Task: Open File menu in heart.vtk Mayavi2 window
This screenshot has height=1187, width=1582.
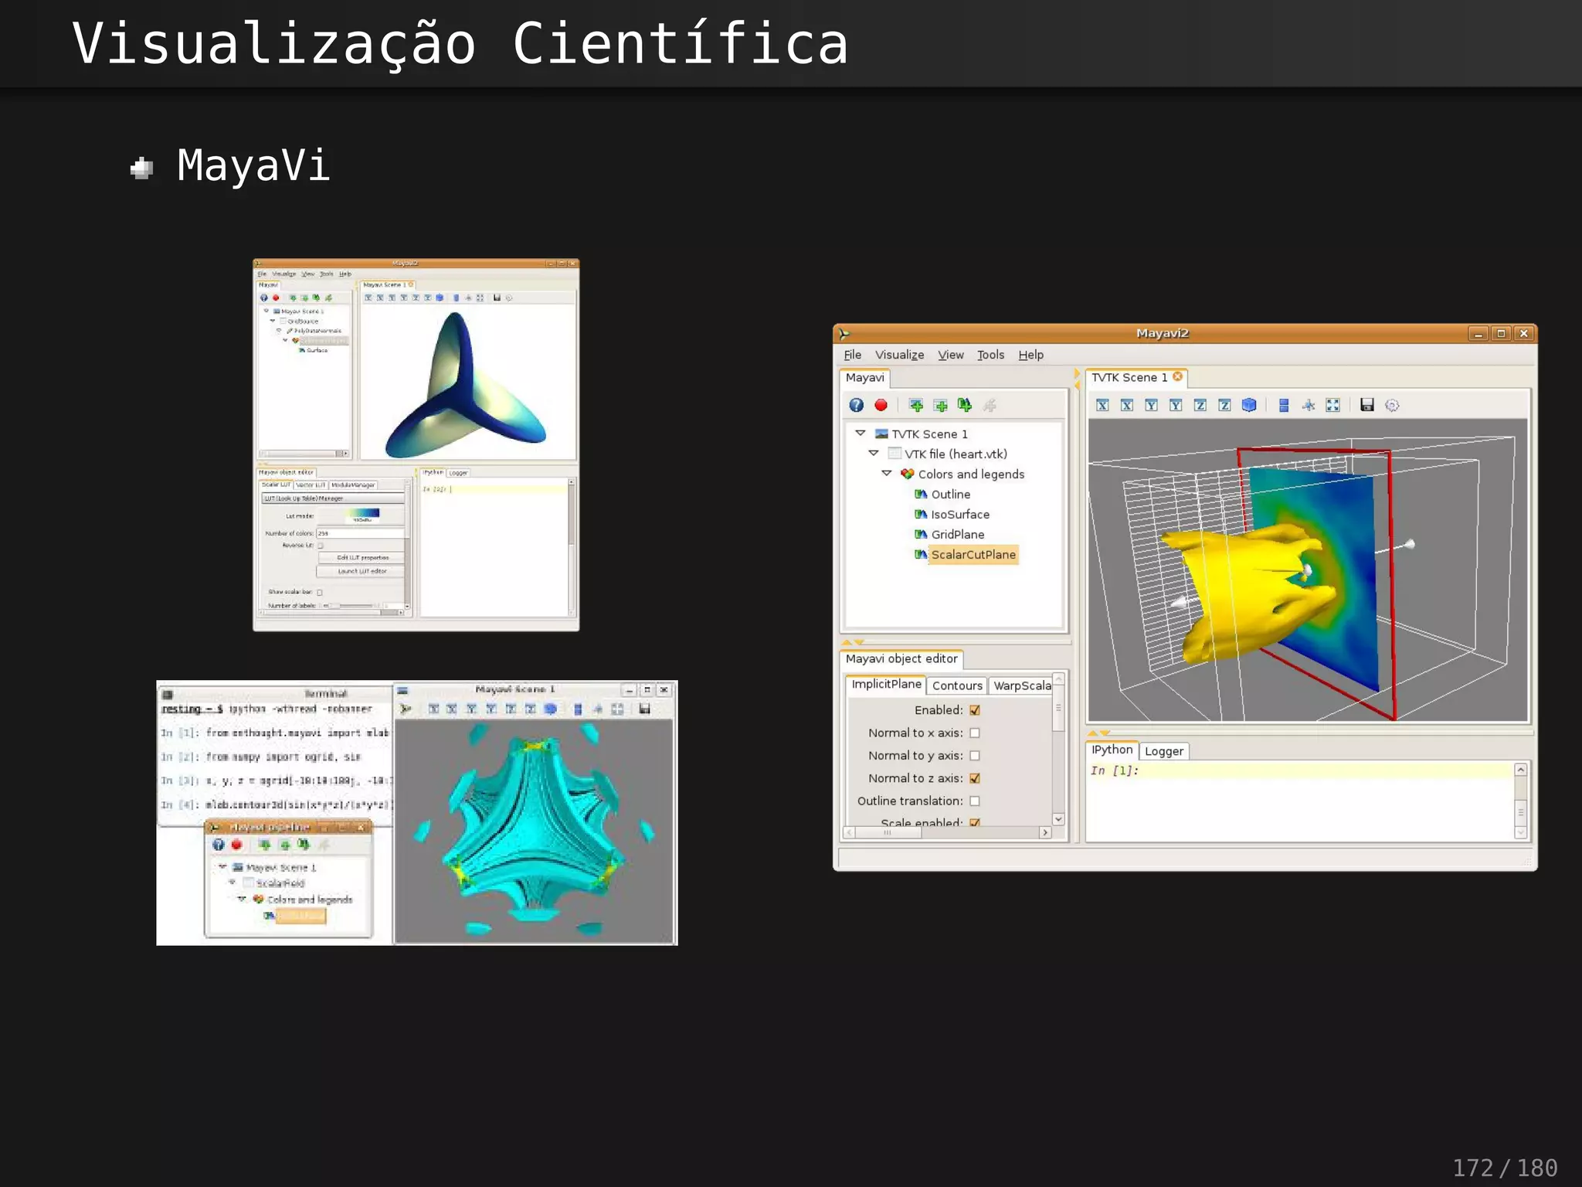Action: click(852, 355)
